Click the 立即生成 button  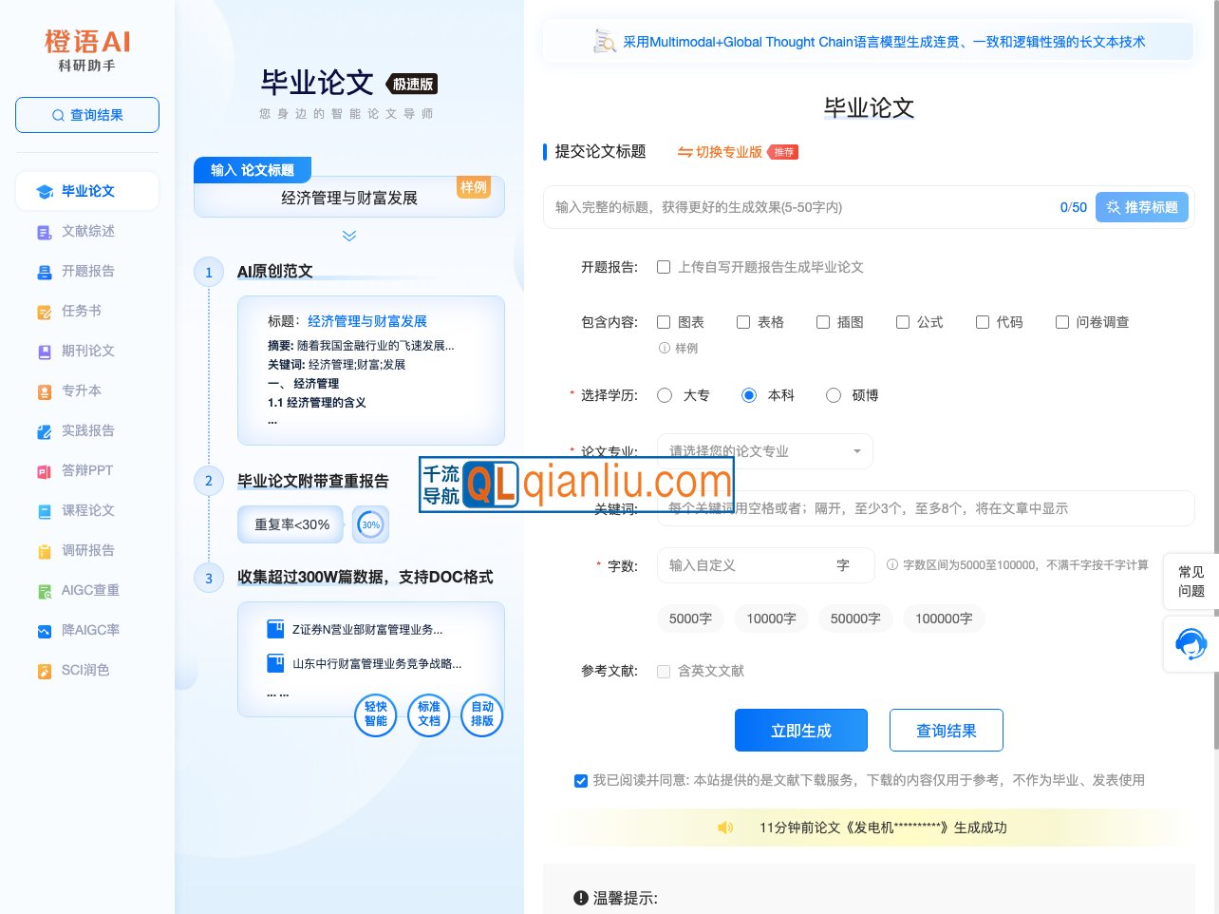point(801,730)
